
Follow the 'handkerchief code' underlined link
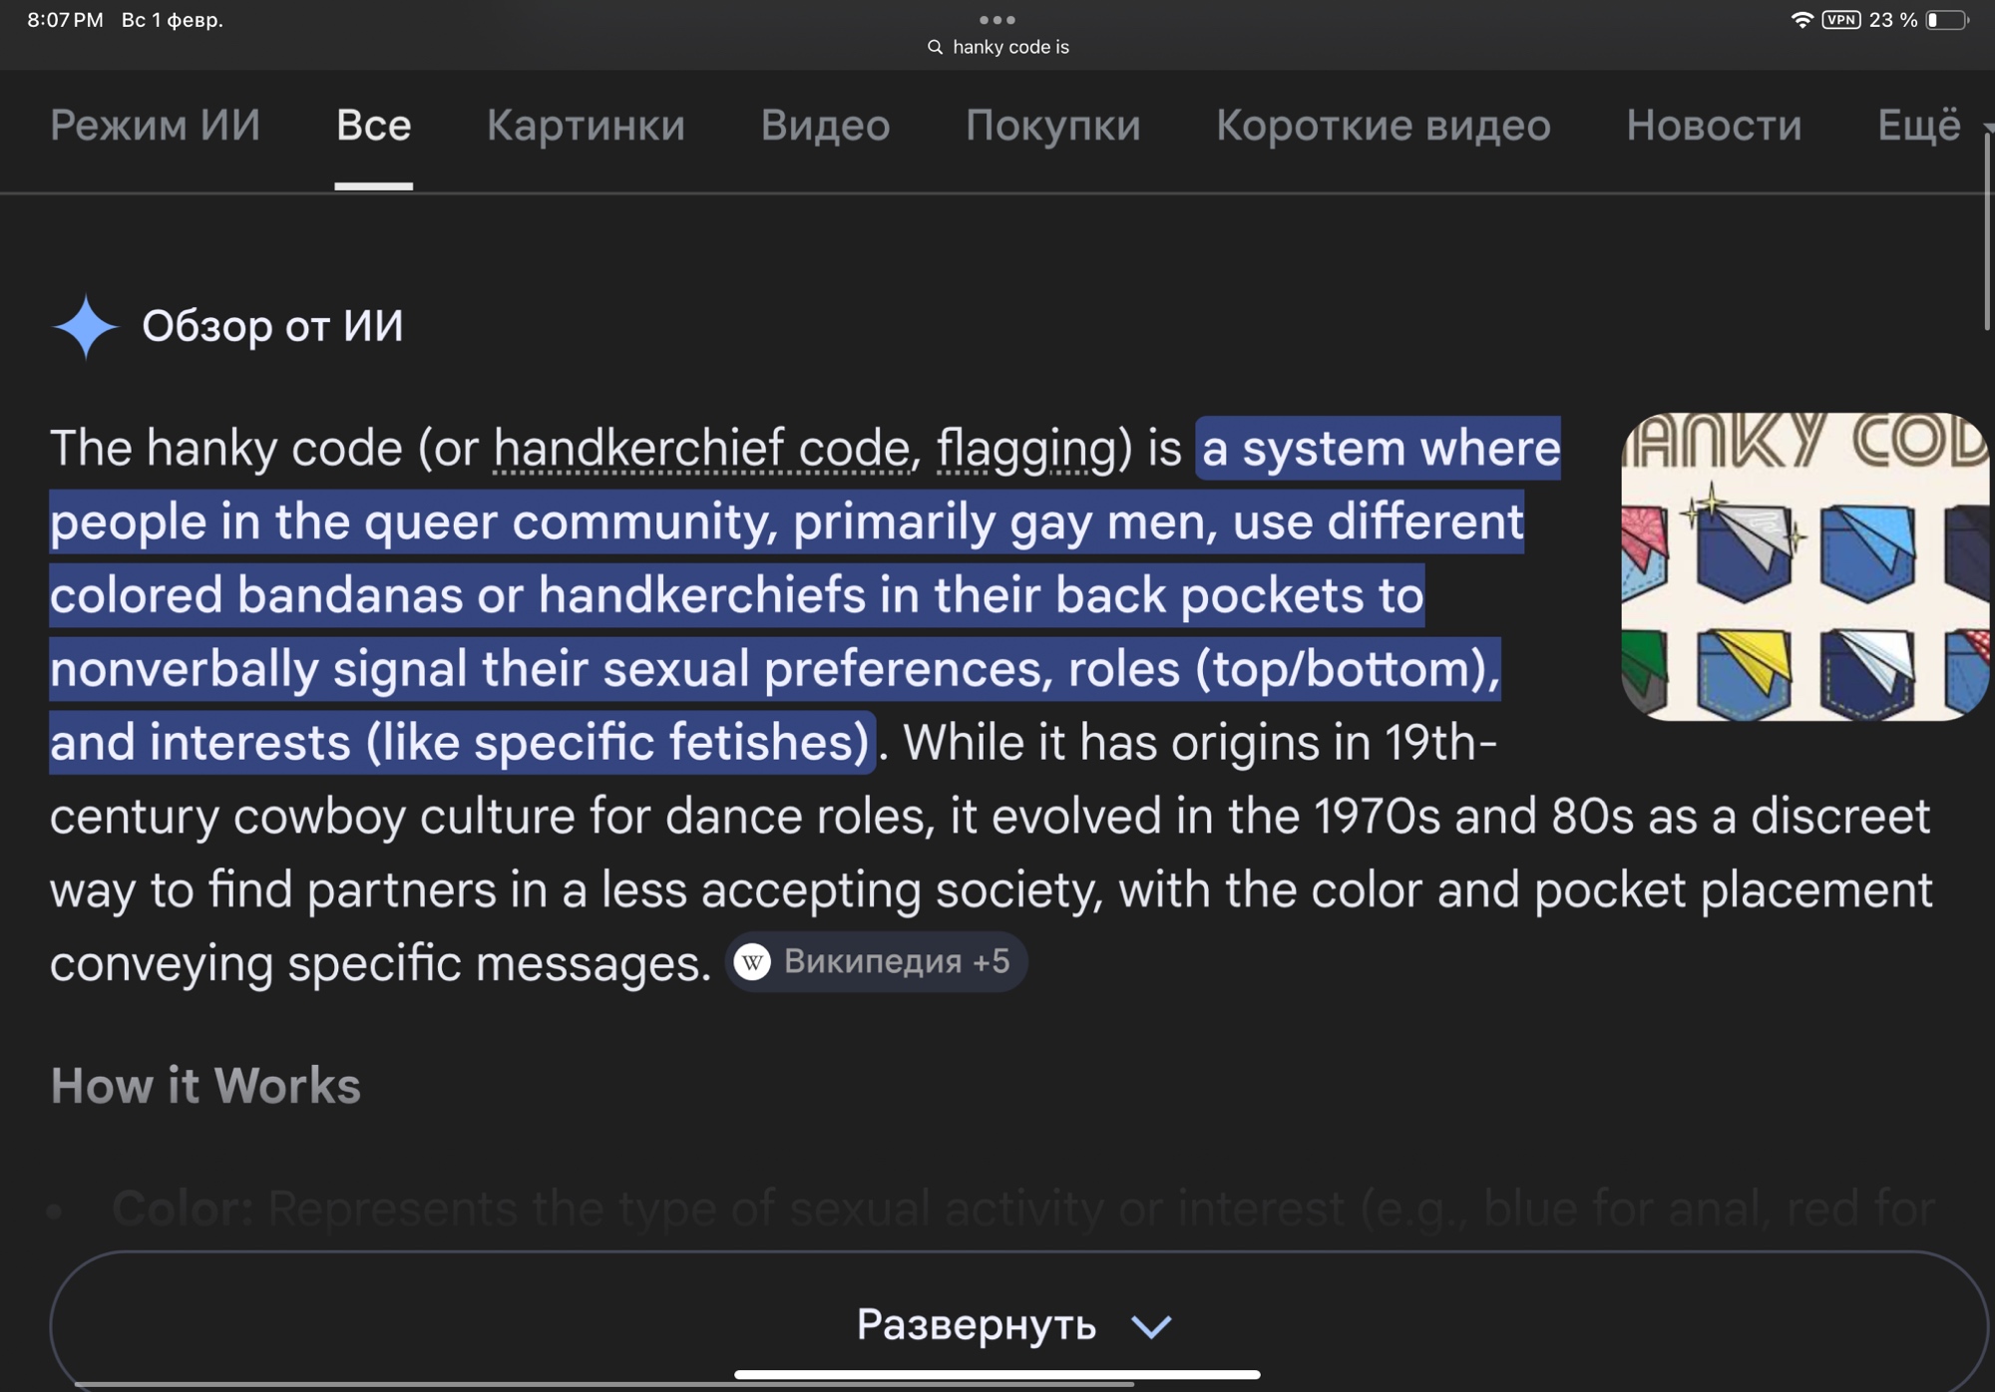pos(701,448)
